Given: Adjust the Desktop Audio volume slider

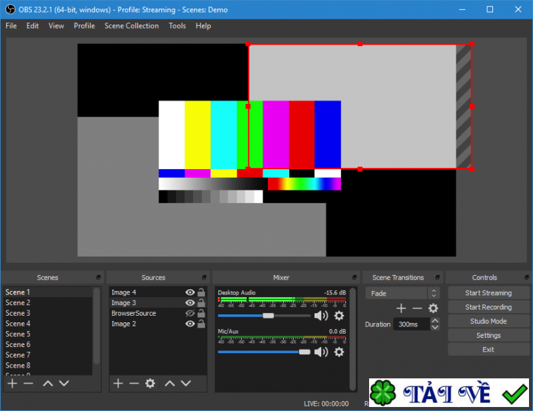Looking at the screenshot, I should click(268, 316).
